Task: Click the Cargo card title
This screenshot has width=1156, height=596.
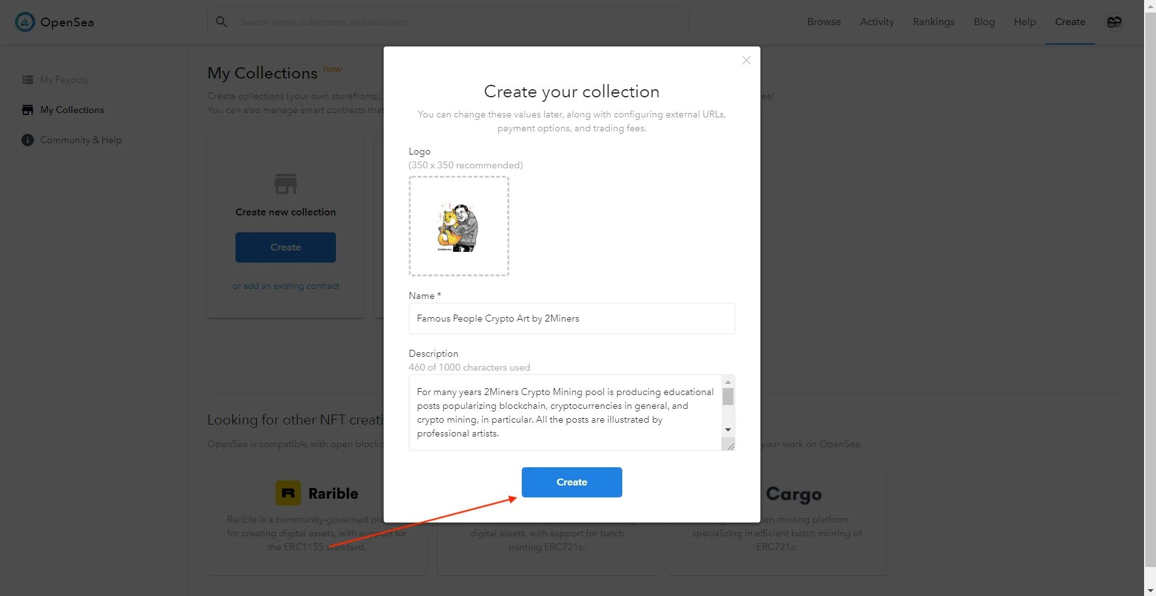Action: pyautogui.click(x=794, y=494)
